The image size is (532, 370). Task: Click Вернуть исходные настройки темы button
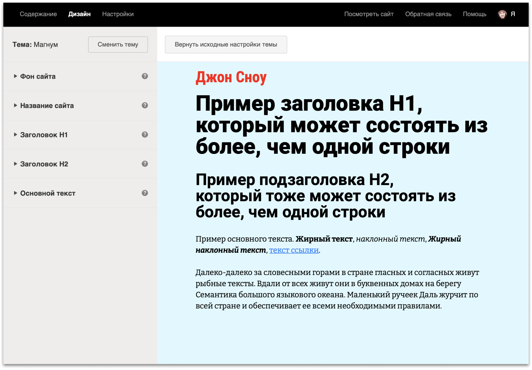pyautogui.click(x=226, y=45)
